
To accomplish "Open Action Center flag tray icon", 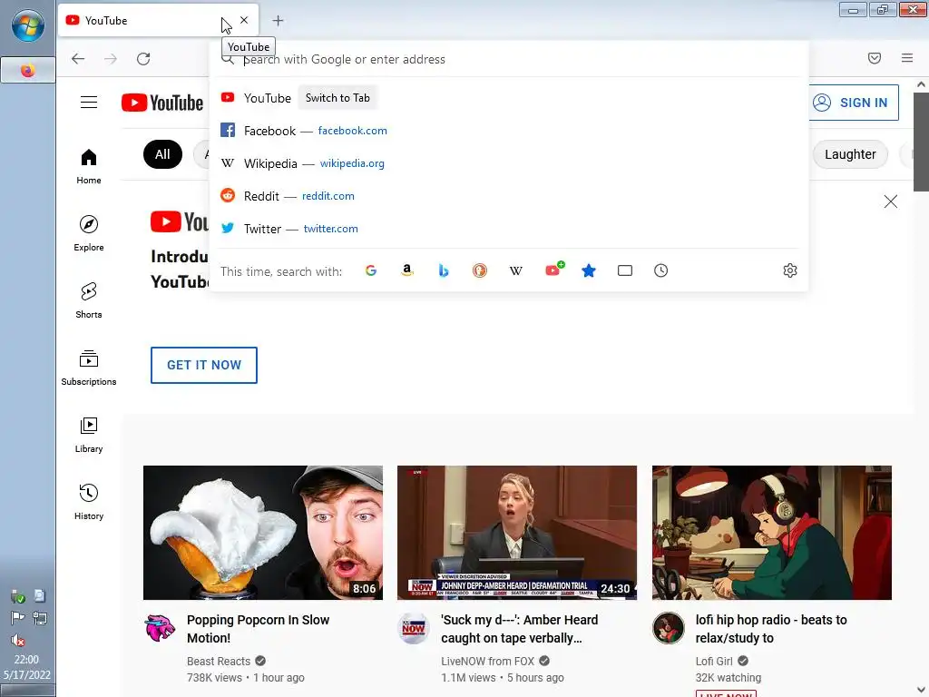I will (18, 618).
